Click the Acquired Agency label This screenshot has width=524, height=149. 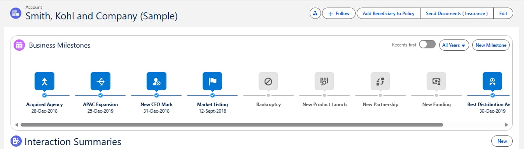pyautogui.click(x=44, y=104)
